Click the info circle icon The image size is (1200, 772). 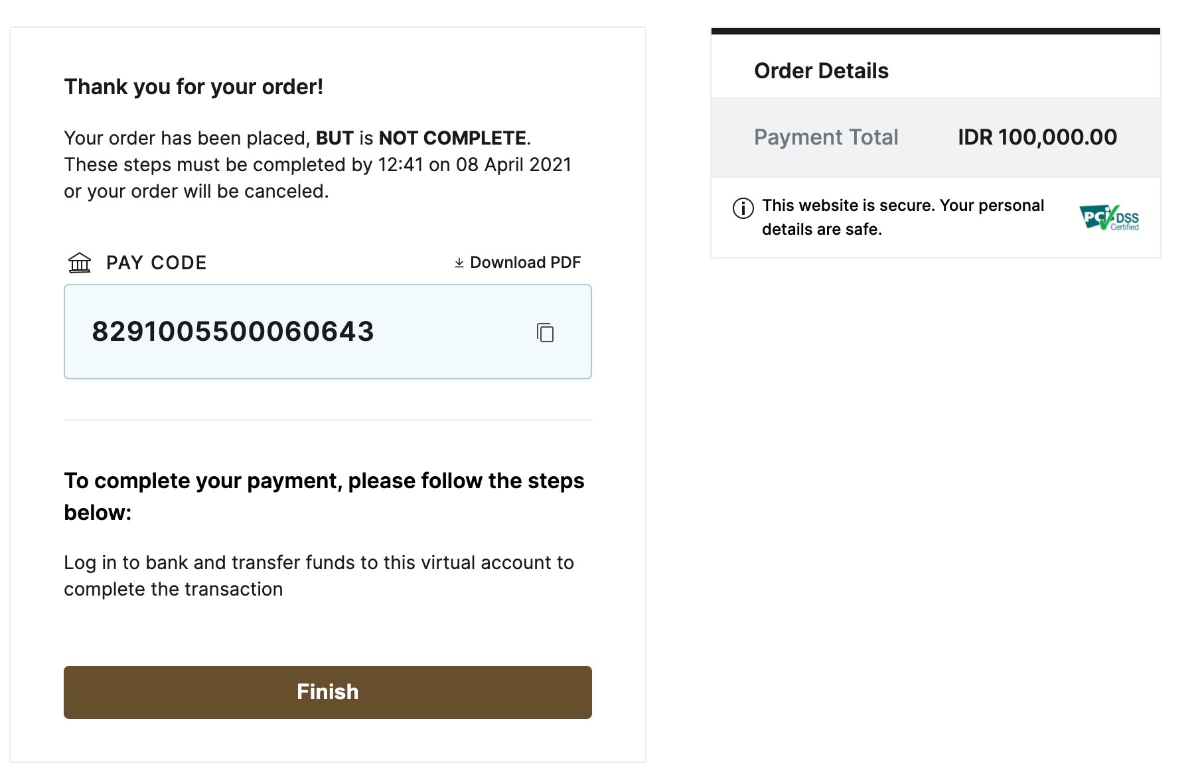coord(743,208)
